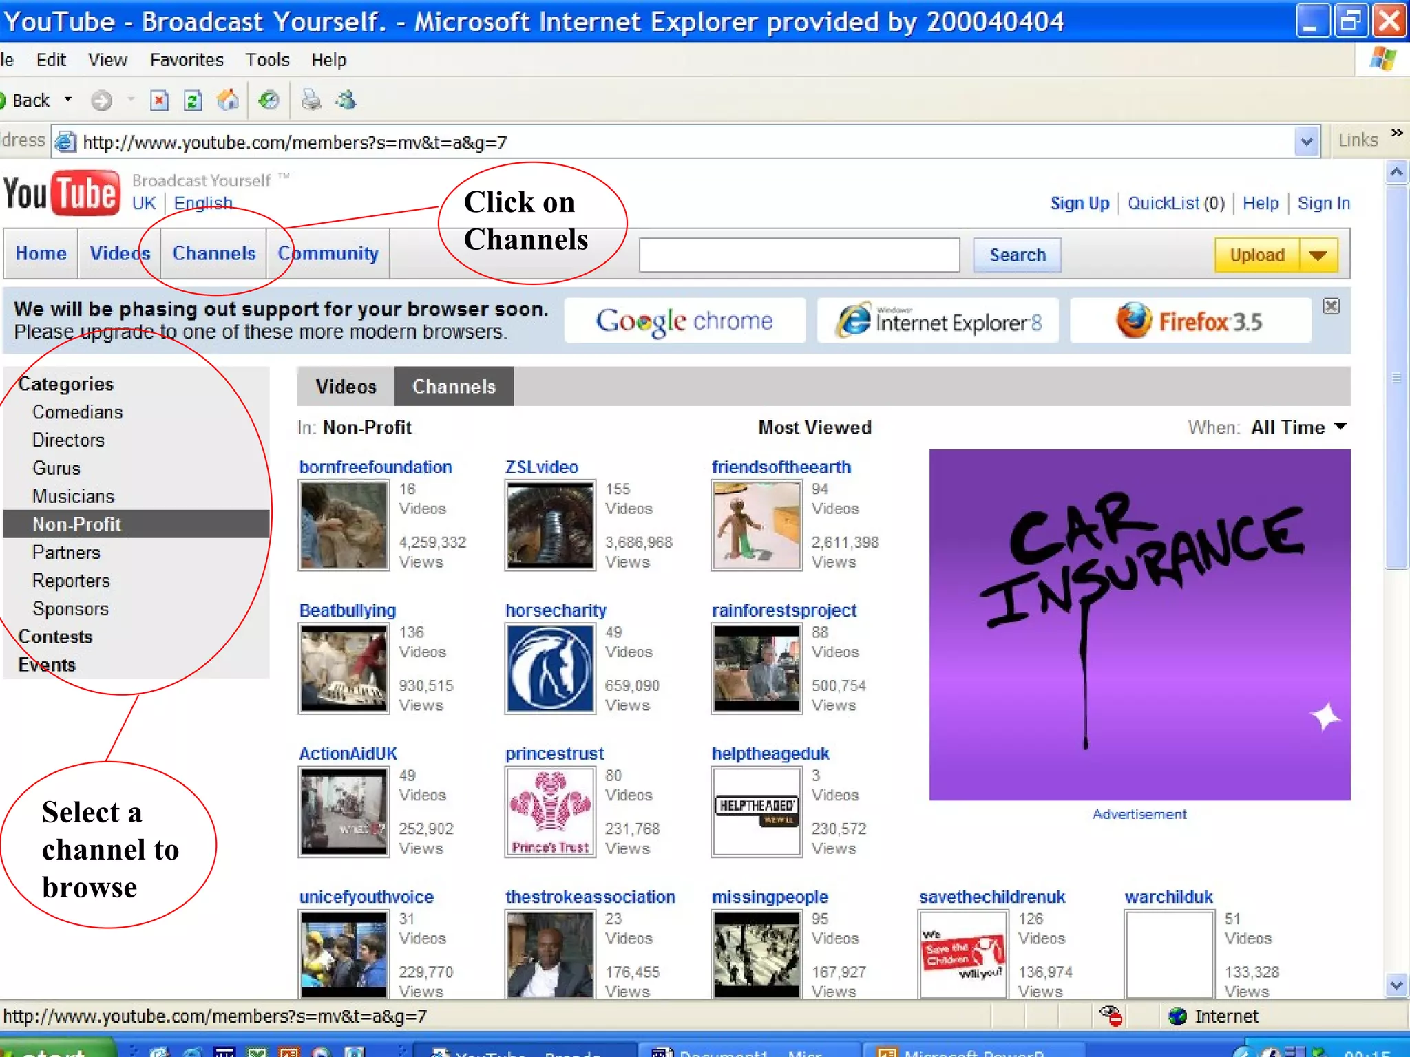Click the Sign Up link

tap(1080, 204)
